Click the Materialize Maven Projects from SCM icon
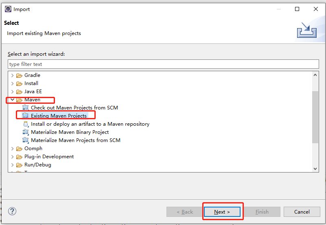The width and height of the screenshot is (326, 225). coord(26,140)
